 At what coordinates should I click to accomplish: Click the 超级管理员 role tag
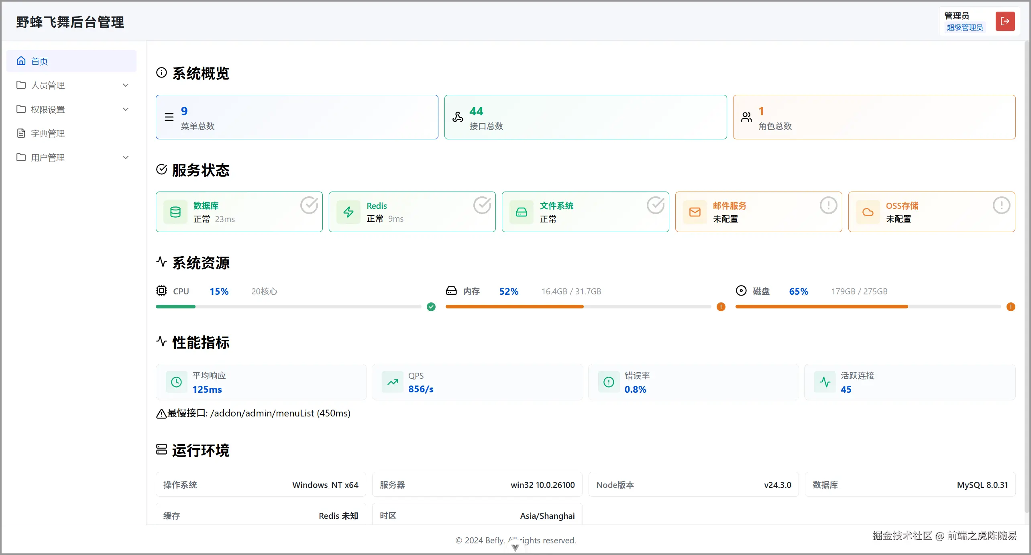965,27
